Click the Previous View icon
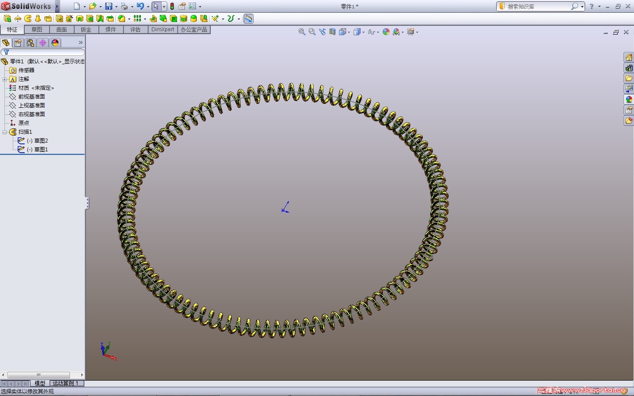Image resolution: width=634 pixels, height=396 pixels. [x=322, y=32]
